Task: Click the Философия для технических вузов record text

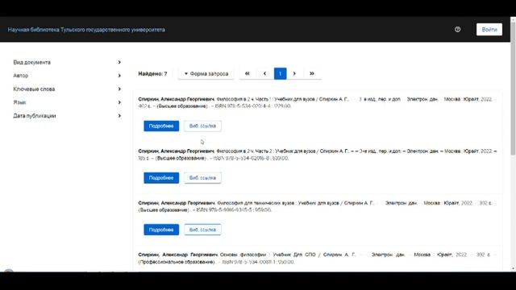Action: 317,206
